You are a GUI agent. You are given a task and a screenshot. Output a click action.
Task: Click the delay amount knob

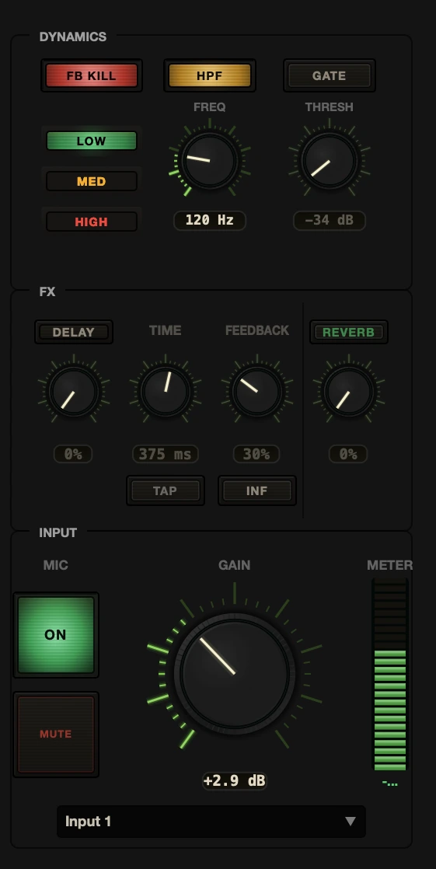74,391
